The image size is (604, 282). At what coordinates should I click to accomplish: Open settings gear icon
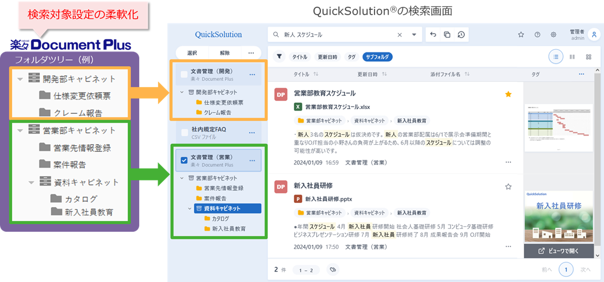[x=554, y=35]
